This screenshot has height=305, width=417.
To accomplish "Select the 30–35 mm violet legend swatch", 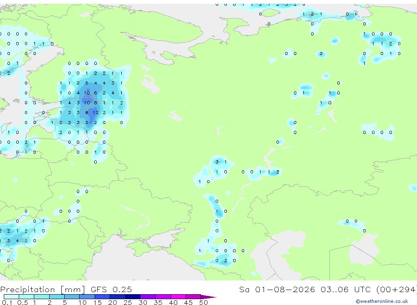I will click(x=148, y=297).
